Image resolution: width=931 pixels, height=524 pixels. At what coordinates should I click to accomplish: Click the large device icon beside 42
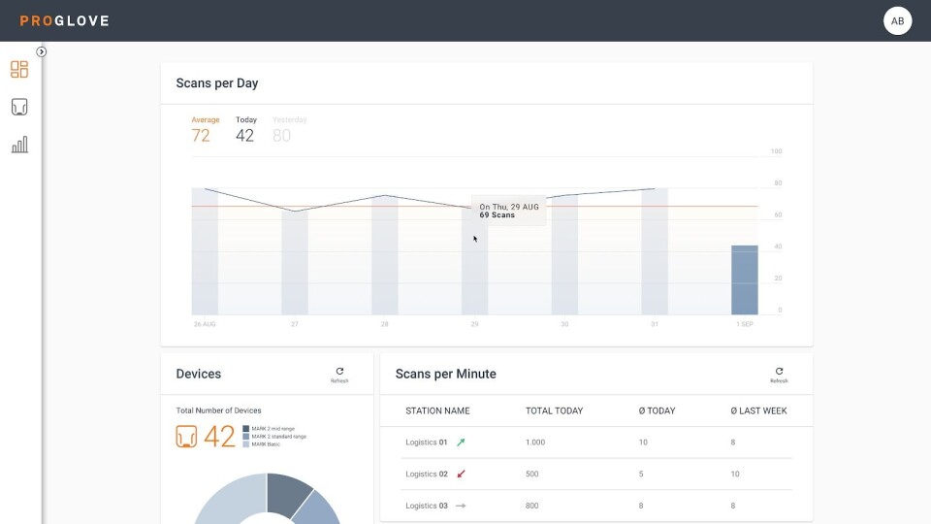pos(187,437)
